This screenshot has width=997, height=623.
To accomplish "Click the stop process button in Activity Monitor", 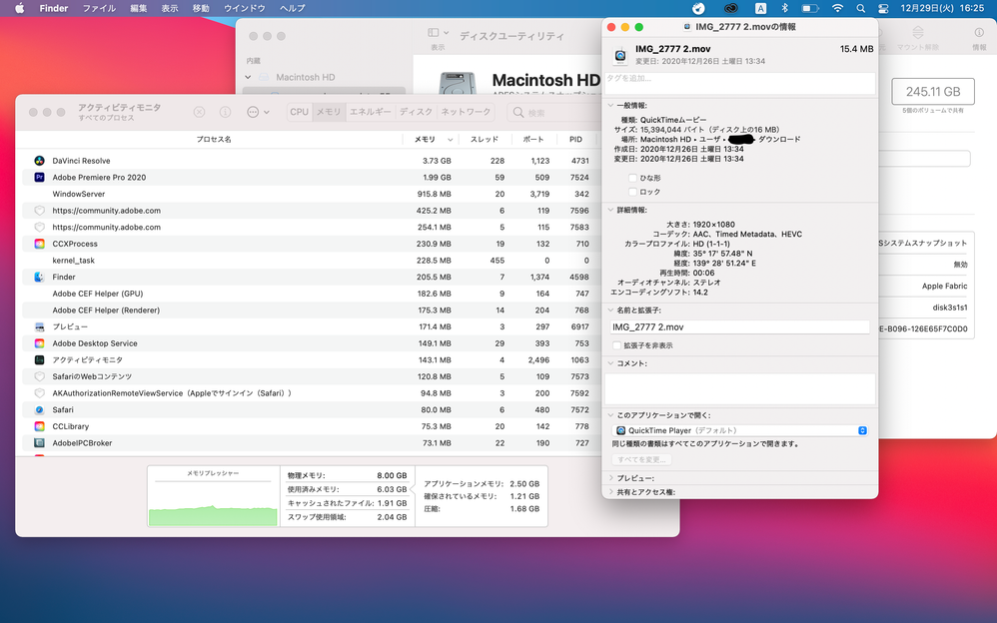I will pyautogui.click(x=199, y=112).
